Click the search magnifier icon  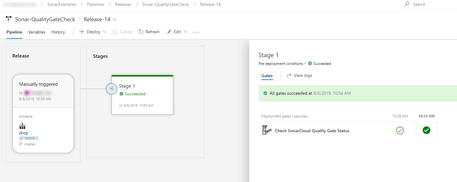click(407, 4)
